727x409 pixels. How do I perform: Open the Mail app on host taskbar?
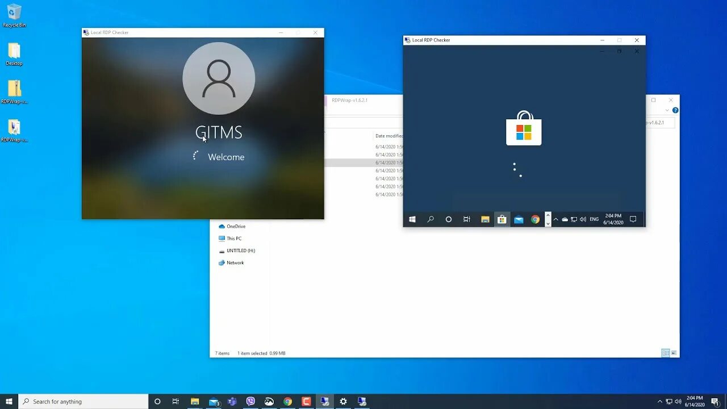point(214,402)
